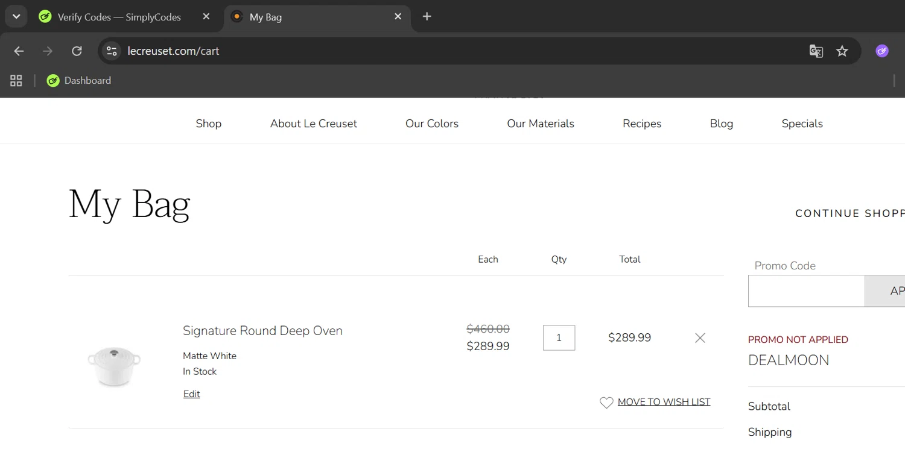The image size is (905, 452).
Task: Close the Verify Codes — SimplyCodes tab
Action: [x=206, y=17]
